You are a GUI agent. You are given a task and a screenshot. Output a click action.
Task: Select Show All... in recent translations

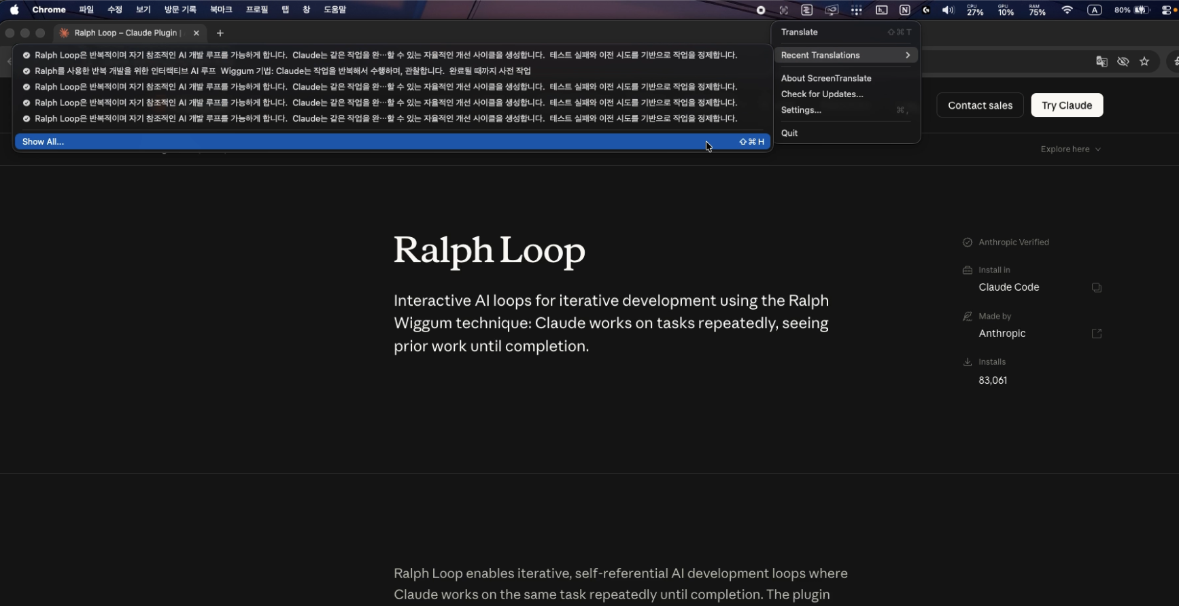[x=392, y=141]
